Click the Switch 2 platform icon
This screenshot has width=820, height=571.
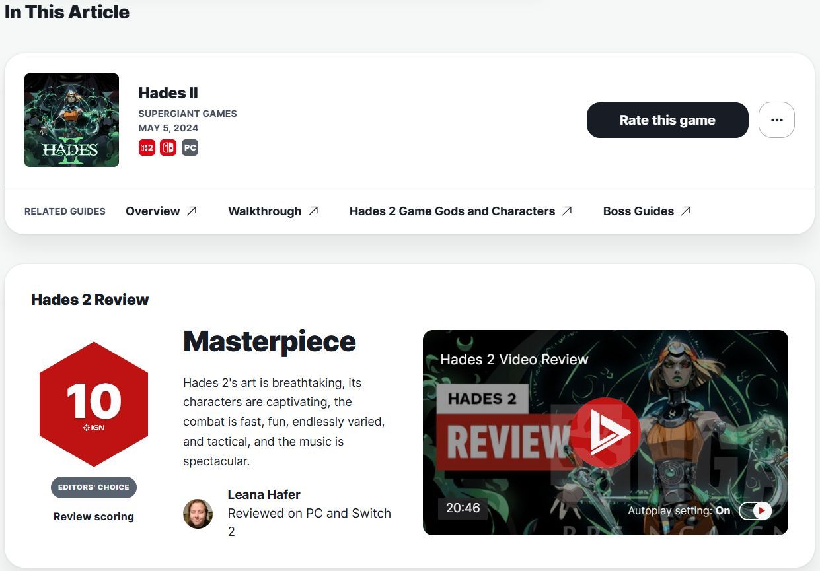(x=147, y=147)
